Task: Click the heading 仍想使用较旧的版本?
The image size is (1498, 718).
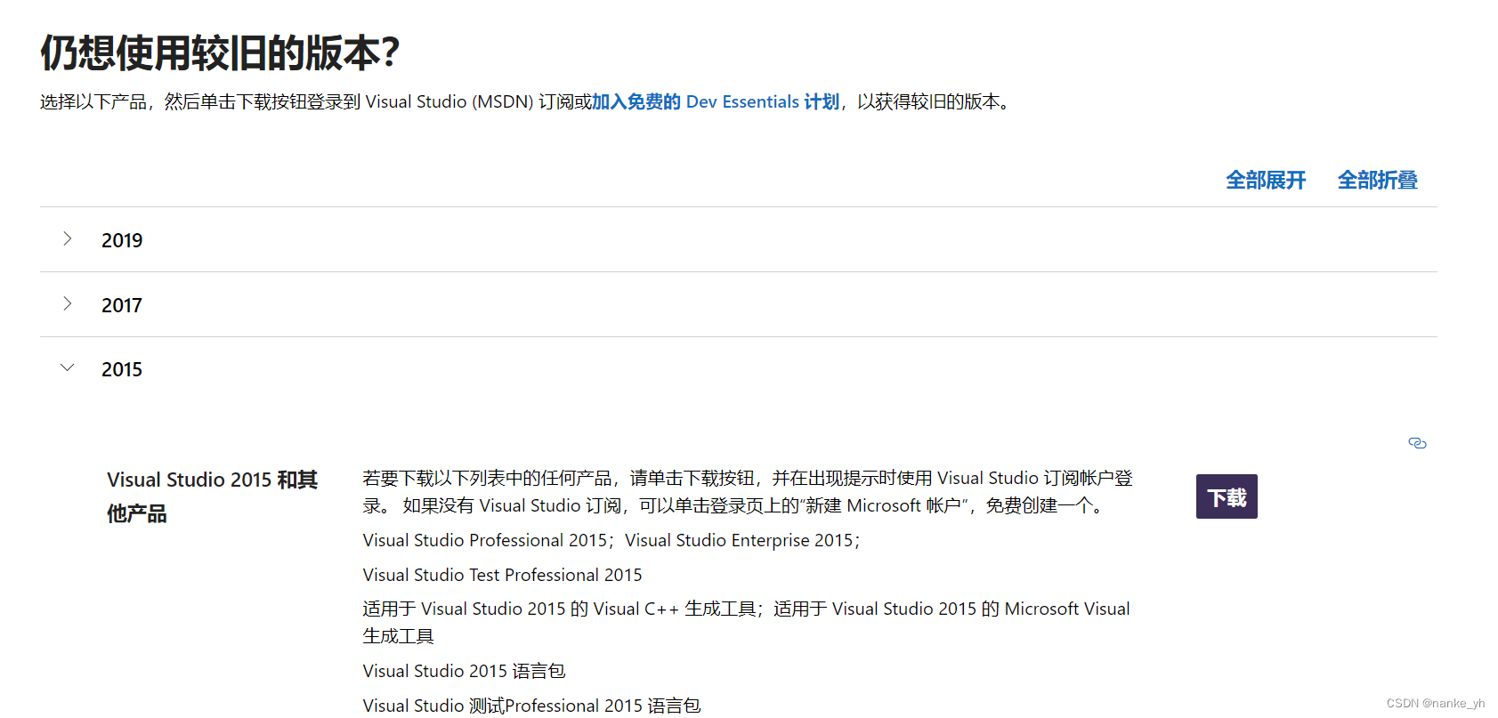Action: point(220,53)
